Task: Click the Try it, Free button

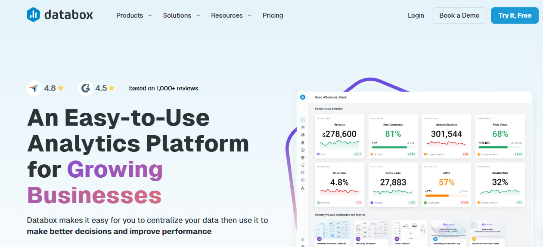Action: tap(515, 15)
